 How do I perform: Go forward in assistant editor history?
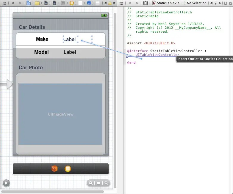(x=137, y=3)
